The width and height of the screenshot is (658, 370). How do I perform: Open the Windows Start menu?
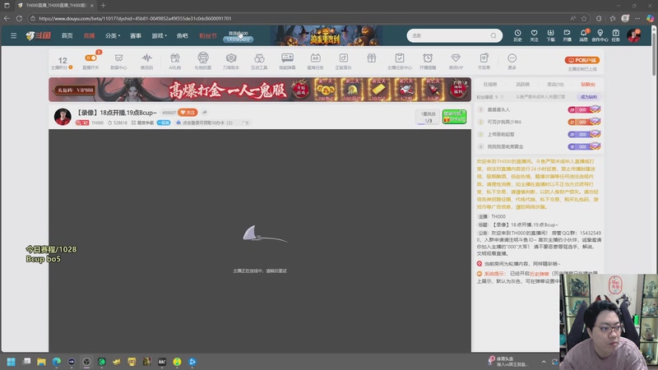click(x=11, y=362)
